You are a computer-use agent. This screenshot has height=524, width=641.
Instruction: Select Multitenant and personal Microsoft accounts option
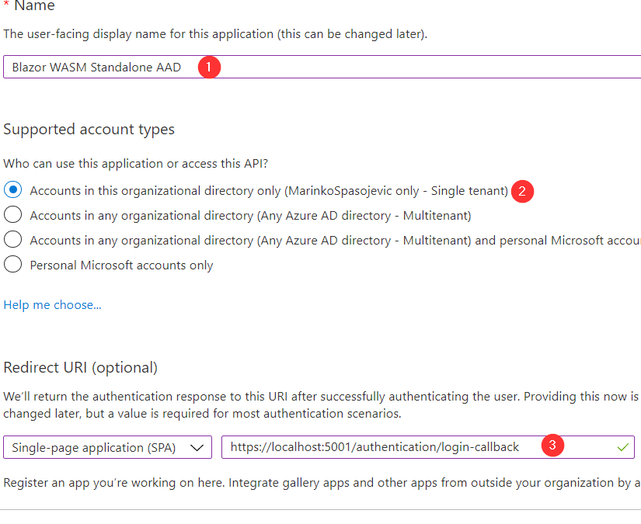[13, 240]
